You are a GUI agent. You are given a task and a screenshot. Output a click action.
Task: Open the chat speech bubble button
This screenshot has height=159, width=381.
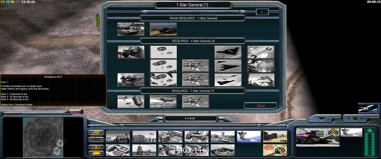[x=96, y=153]
